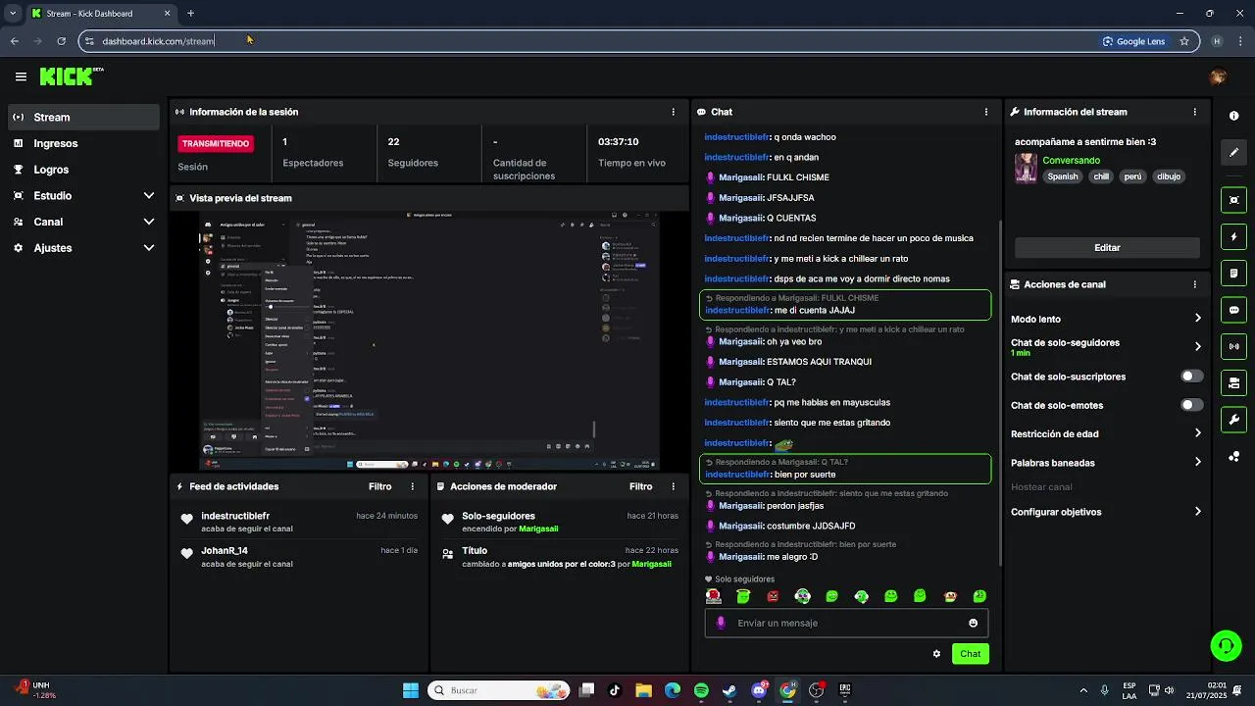The height and width of the screenshot is (706, 1255).
Task: Open Steam from the taskbar
Action: (729, 690)
